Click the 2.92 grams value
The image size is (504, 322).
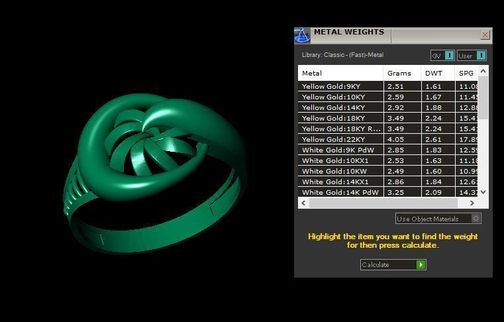(x=395, y=107)
